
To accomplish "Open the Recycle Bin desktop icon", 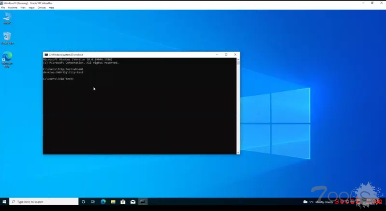I will 7,37.
